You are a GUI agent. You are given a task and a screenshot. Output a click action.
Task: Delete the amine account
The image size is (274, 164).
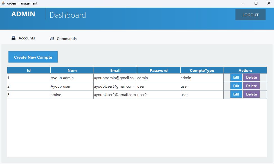click(251, 94)
